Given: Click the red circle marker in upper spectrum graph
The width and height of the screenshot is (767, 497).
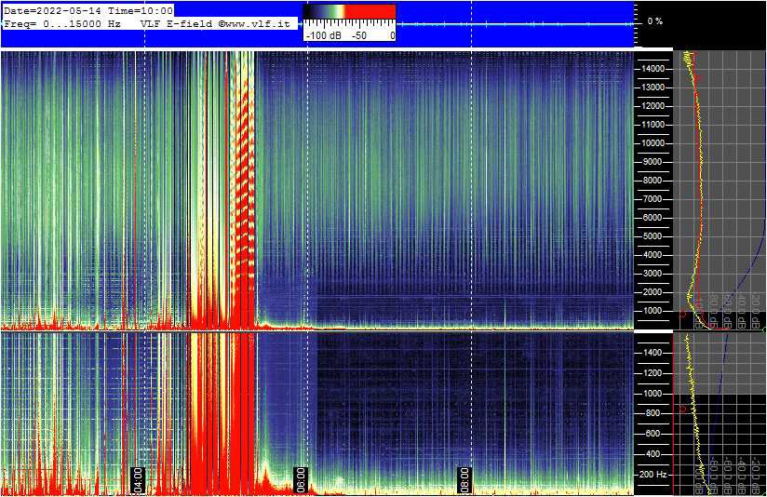Looking at the screenshot, I should (681, 314).
